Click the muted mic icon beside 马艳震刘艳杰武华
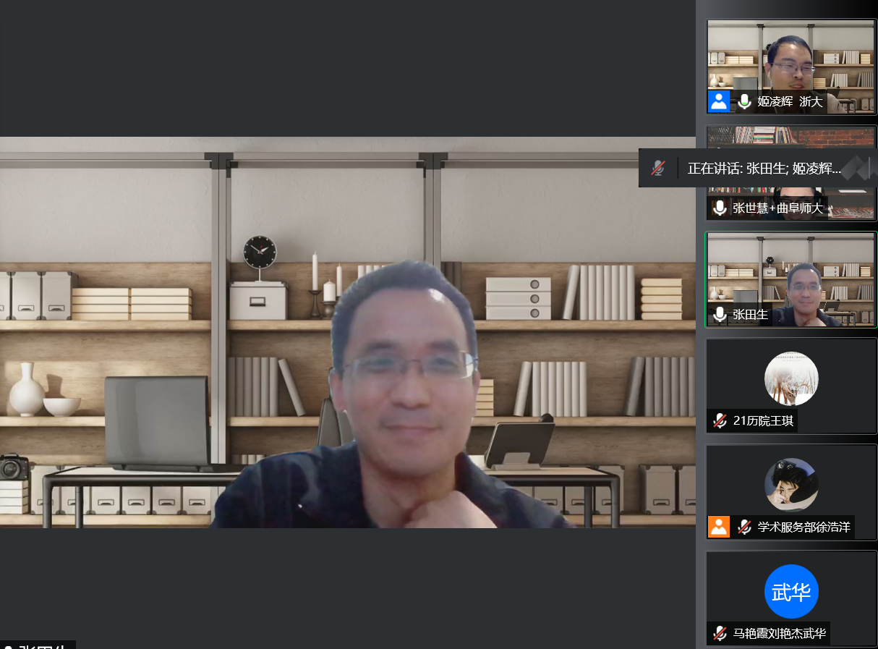The width and height of the screenshot is (878, 649). pyautogui.click(x=720, y=634)
